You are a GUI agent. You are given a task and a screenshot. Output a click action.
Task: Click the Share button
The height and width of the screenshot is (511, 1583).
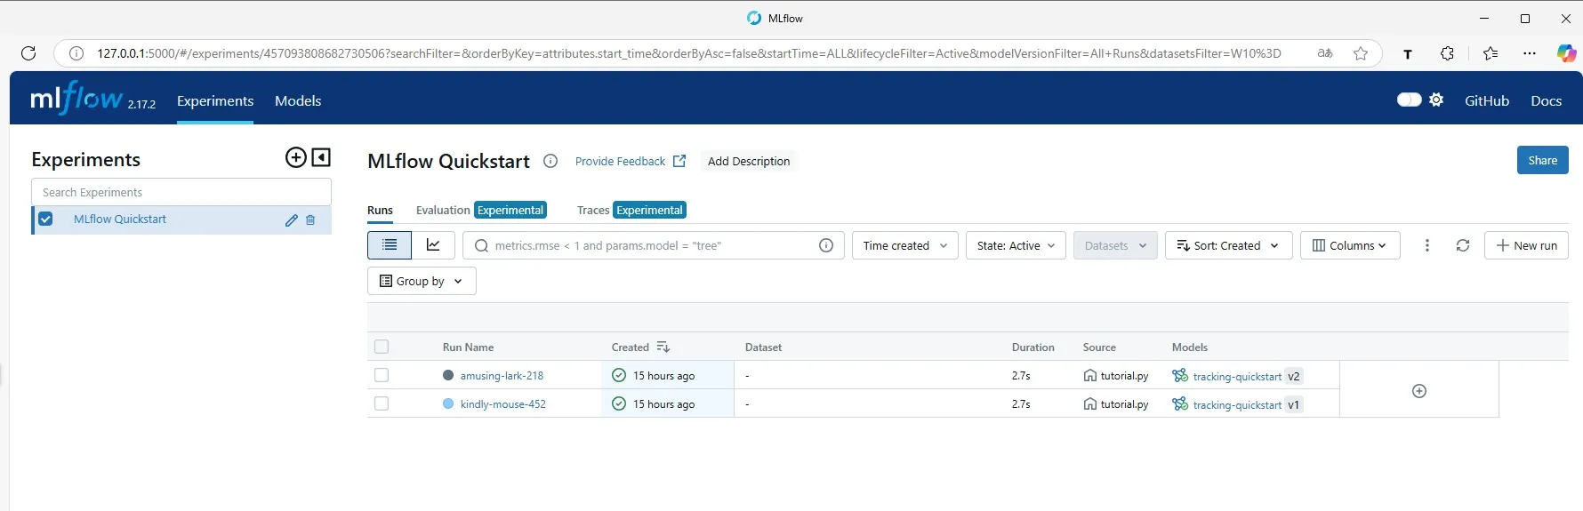coord(1543,160)
